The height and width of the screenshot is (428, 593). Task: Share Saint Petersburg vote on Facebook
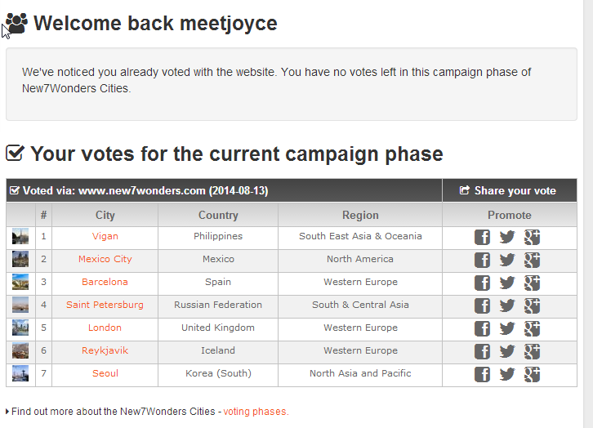[482, 305]
